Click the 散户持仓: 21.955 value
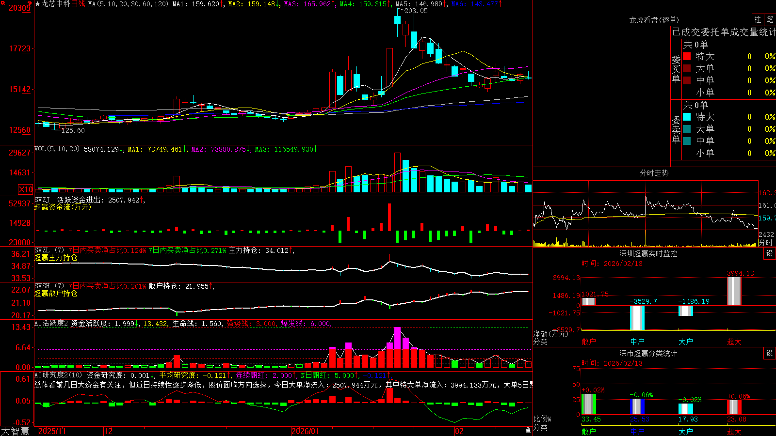Viewport: 776px width, 436px height. point(178,286)
